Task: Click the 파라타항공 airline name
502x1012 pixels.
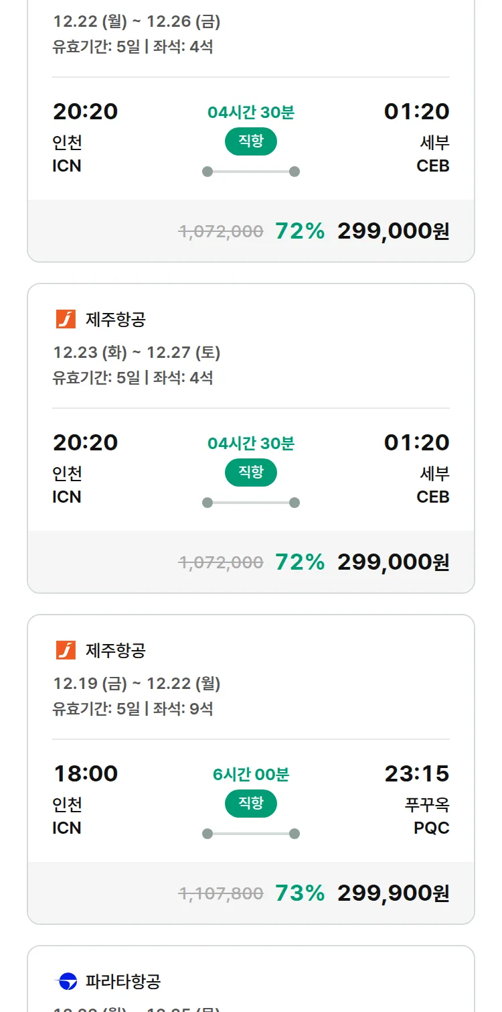Action: coord(123,982)
